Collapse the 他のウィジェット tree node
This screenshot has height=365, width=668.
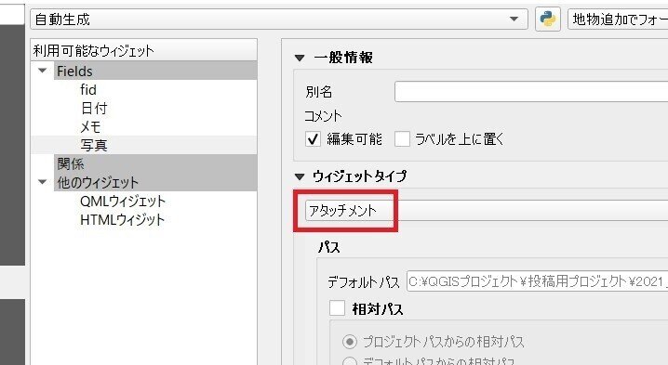coord(43,182)
